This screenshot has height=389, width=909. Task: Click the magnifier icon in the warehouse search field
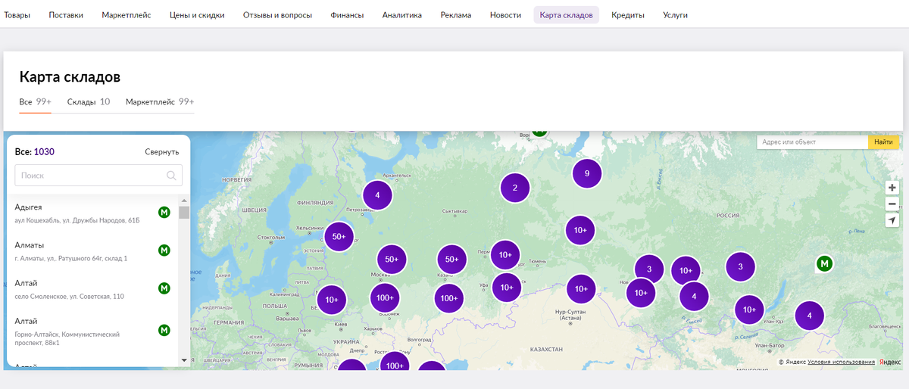173,176
